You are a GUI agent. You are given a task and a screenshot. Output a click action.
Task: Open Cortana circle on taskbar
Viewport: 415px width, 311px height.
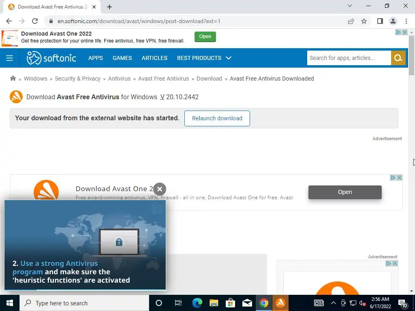pyautogui.click(x=158, y=303)
